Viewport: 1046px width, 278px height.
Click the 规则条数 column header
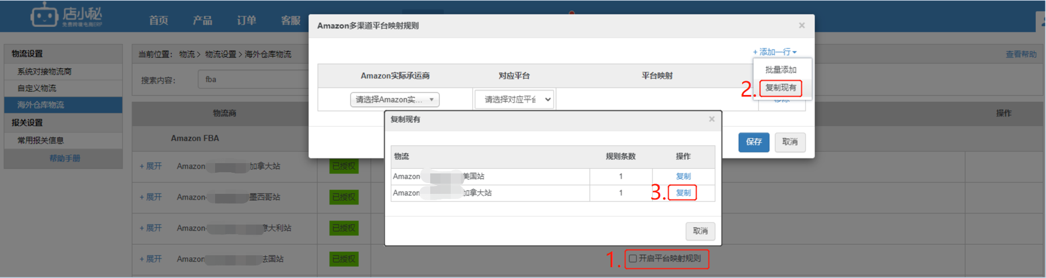tap(620, 156)
